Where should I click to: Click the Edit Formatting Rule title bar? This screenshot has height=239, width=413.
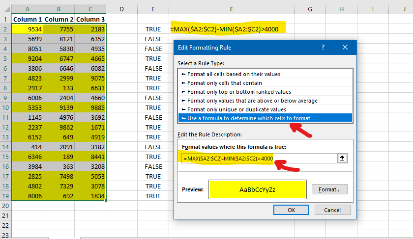(265, 47)
